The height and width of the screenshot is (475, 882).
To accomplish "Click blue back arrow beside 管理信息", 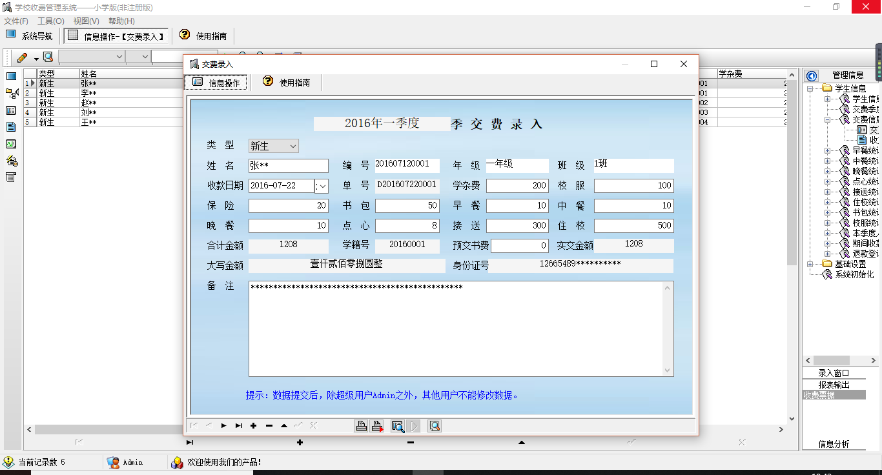I will [812, 76].
